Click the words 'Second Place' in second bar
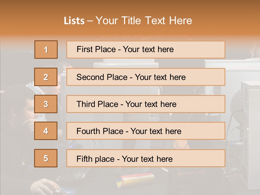 coord(102,77)
